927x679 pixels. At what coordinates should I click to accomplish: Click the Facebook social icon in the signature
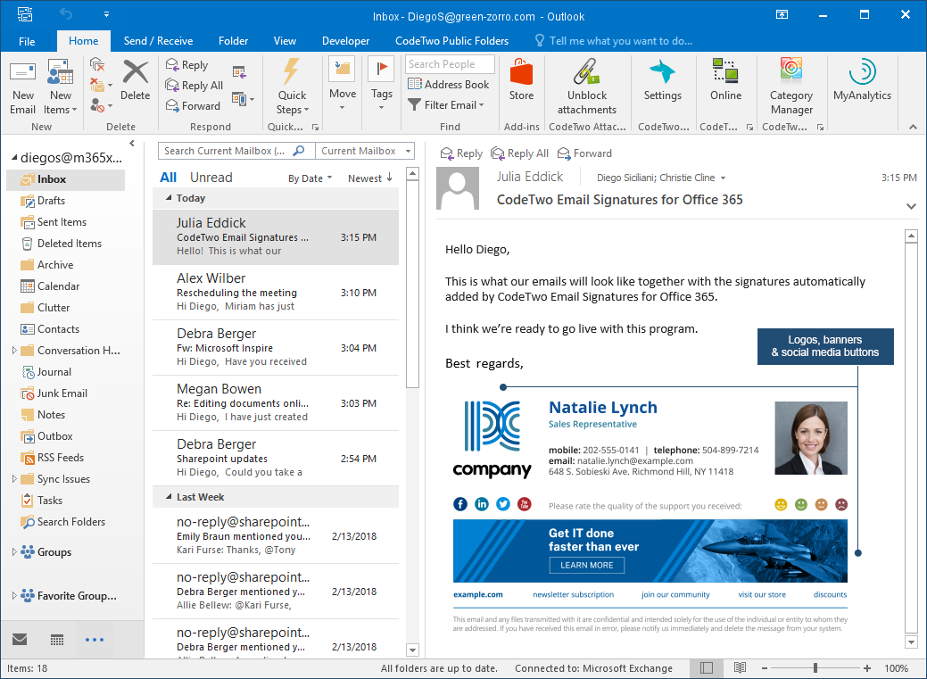(460, 504)
